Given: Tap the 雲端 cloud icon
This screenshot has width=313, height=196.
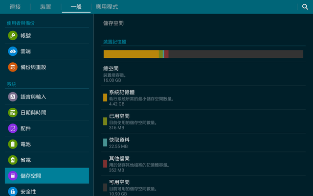Looking at the screenshot, I should click(13, 51).
